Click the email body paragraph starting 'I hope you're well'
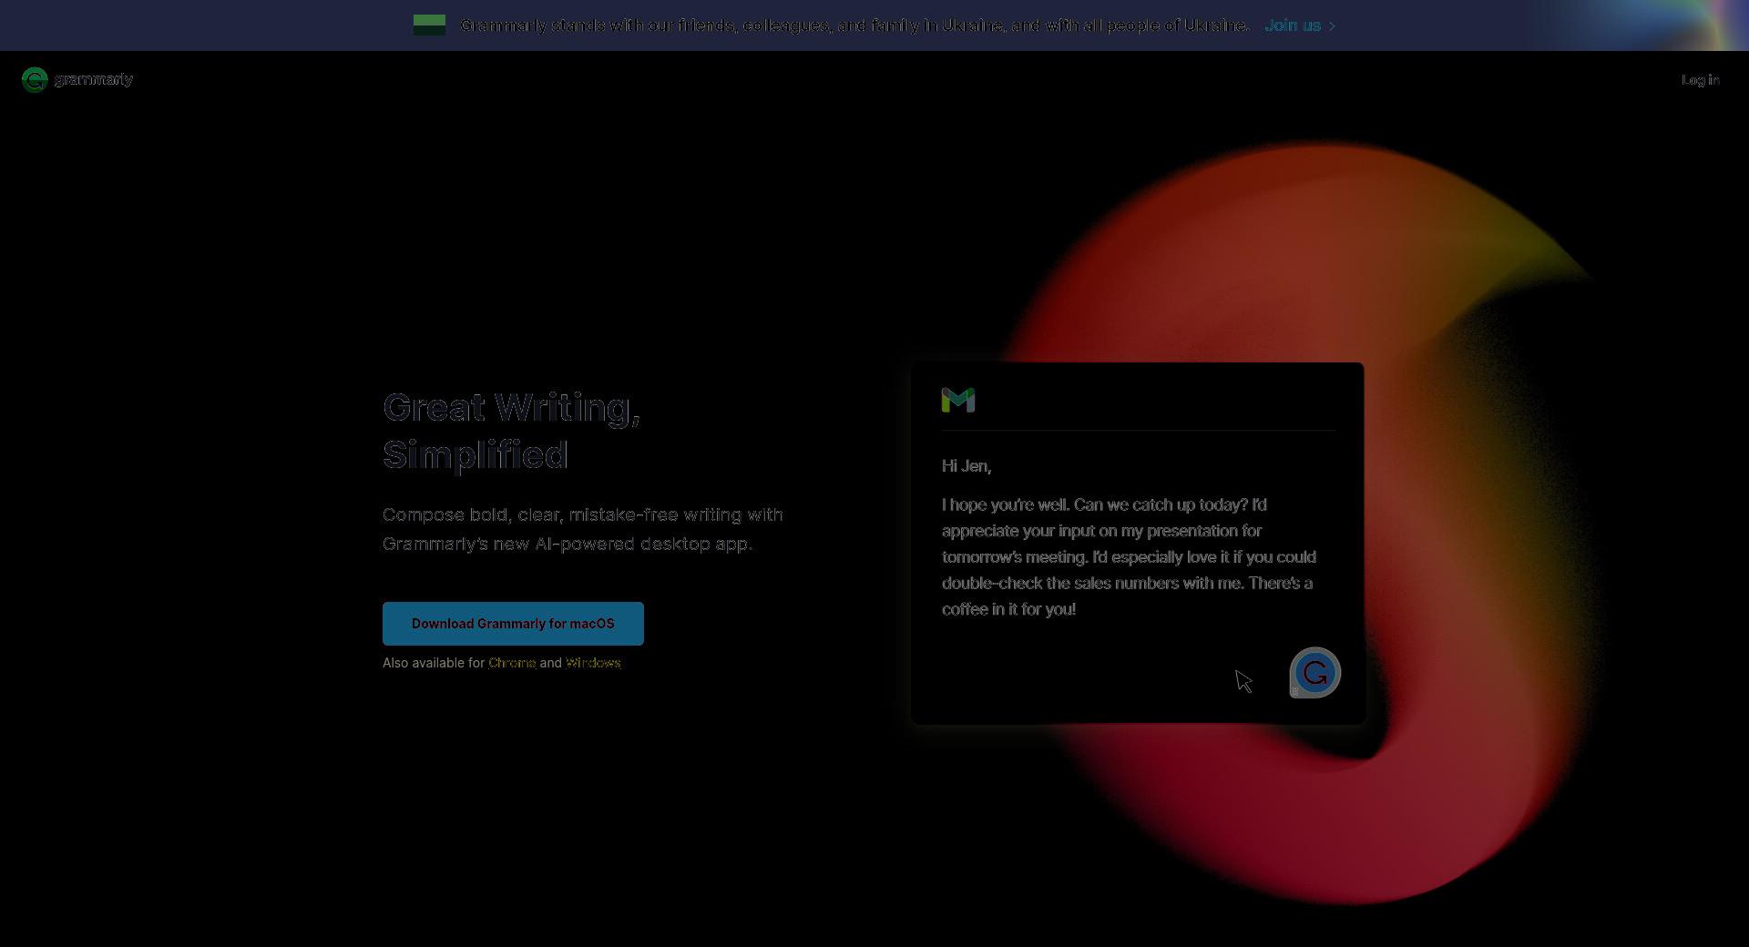Image resolution: width=1749 pixels, height=947 pixels. click(1129, 556)
